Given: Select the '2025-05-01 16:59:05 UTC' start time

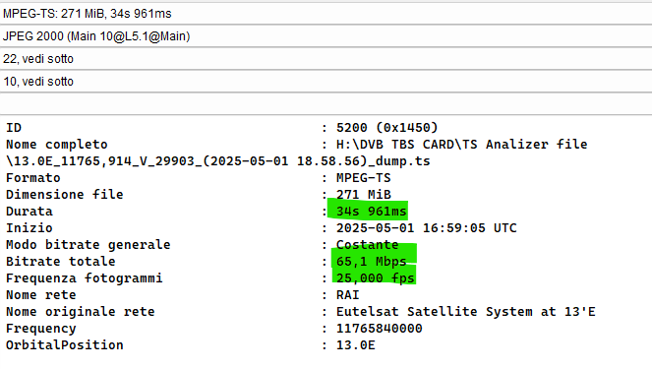Looking at the screenshot, I should pos(426,228).
